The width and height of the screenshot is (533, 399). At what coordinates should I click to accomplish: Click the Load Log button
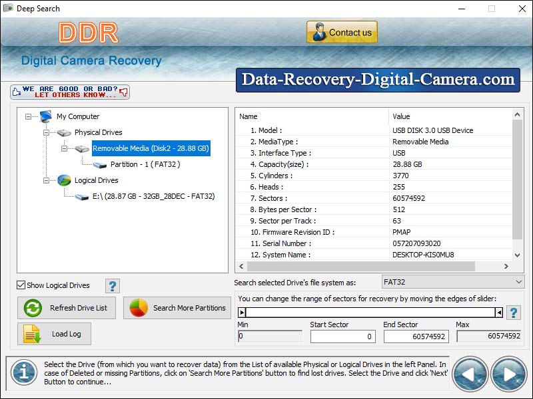pos(55,334)
